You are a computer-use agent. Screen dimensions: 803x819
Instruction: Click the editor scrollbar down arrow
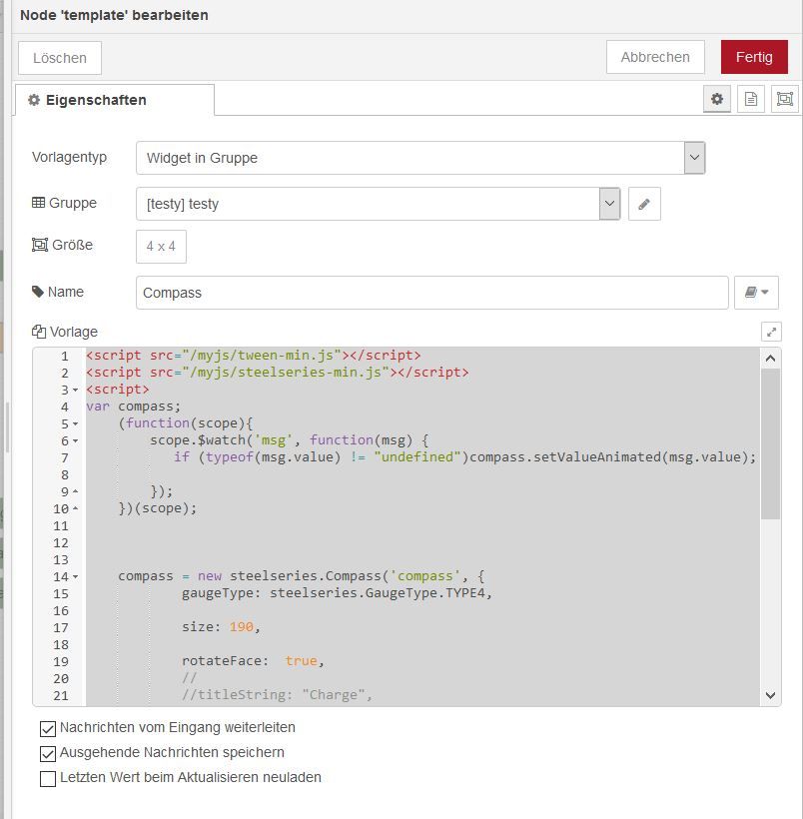(x=770, y=695)
